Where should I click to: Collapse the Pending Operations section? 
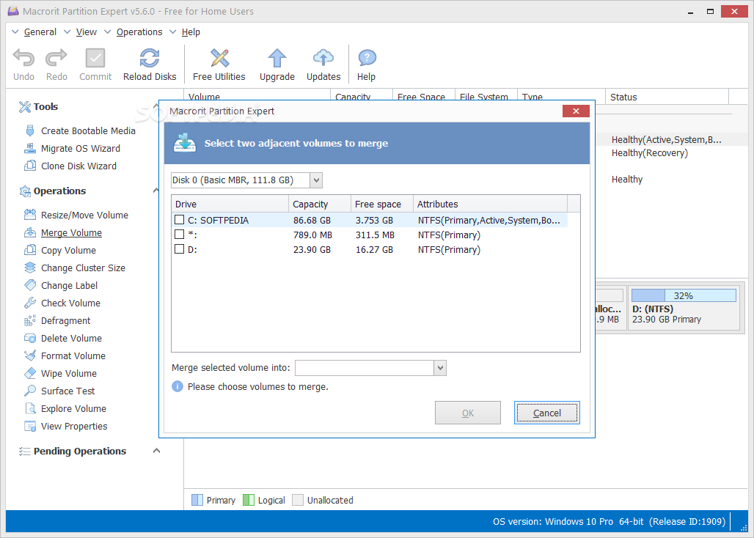[x=156, y=451]
